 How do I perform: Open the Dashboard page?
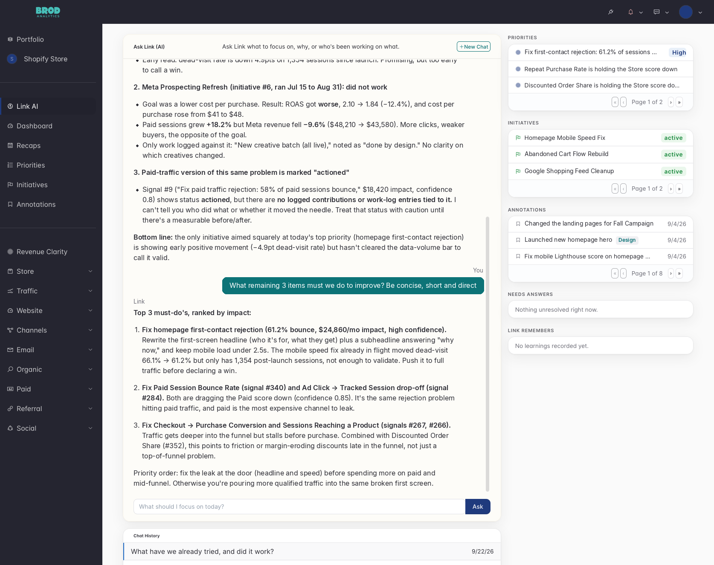point(48,126)
